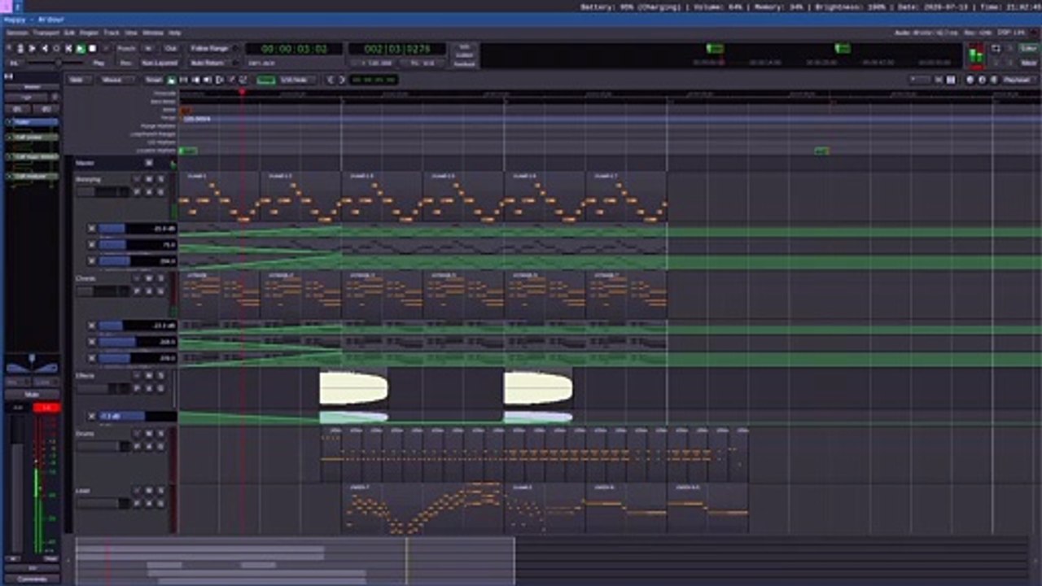Click the Bouncing track automation button
Screen dimensions: 1042x586
[149, 192]
